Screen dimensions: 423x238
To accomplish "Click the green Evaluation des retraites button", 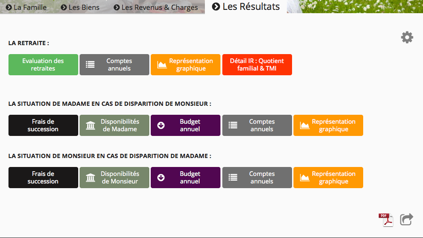I will 43,65.
